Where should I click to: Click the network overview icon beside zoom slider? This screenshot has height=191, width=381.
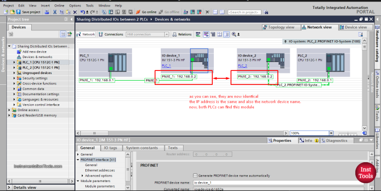tap(365, 133)
